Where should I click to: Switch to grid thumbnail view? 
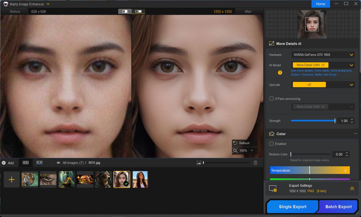tap(26, 163)
